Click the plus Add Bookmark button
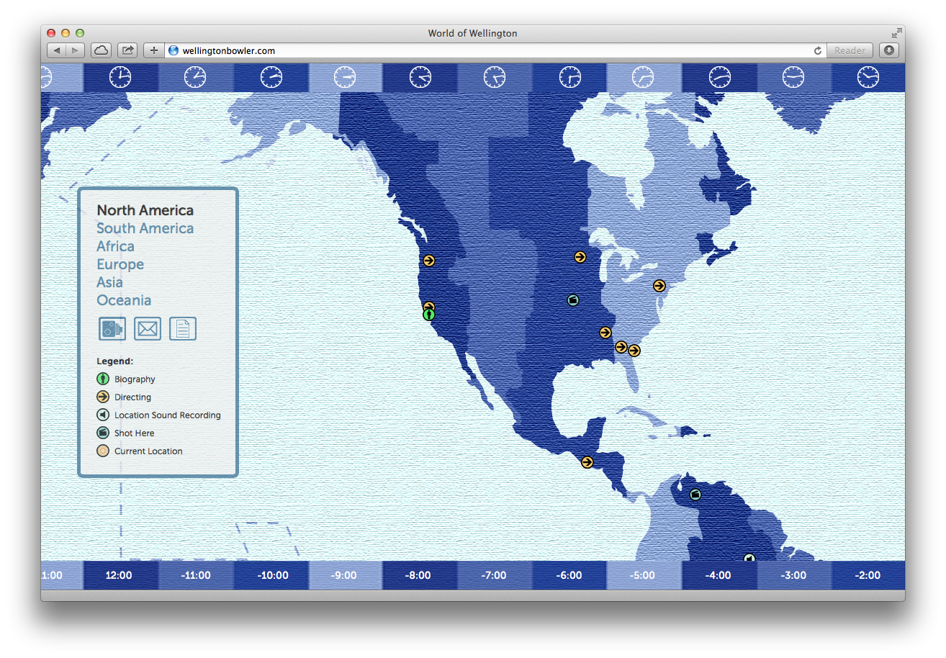Viewport: 946px width, 658px height. point(153,50)
